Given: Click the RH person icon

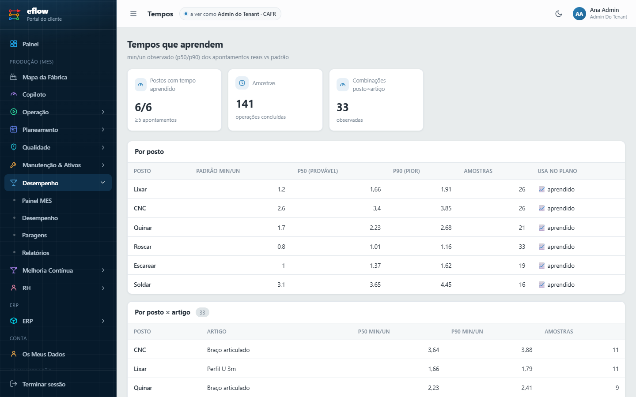Looking at the screenshot, I should (x=14, y=288).
